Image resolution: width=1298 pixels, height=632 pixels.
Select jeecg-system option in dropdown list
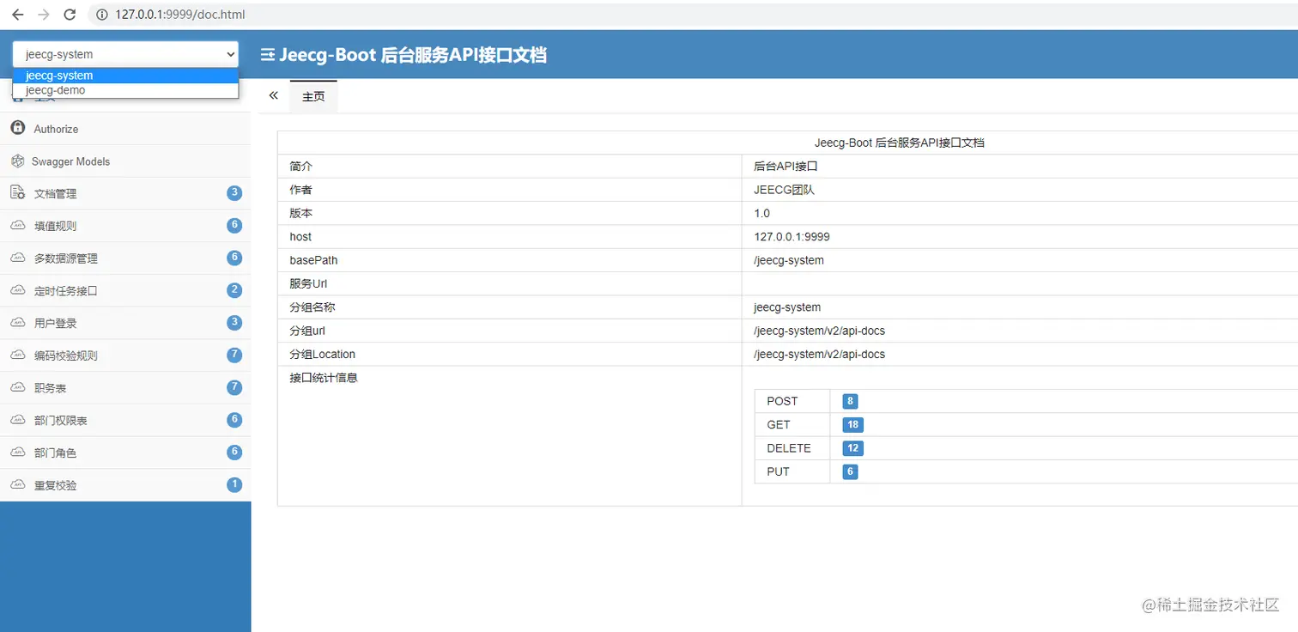pyautogui.click(x=125, y=76)
